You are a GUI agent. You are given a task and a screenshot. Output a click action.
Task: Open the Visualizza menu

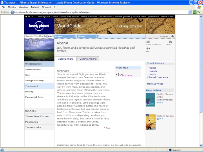pos(23,7)
